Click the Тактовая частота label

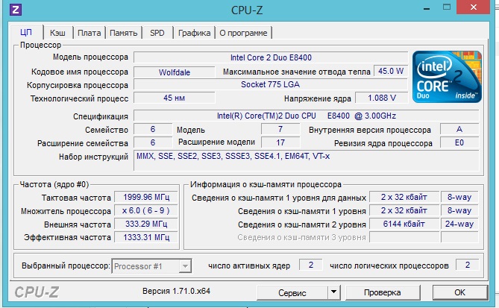point(76,198)
